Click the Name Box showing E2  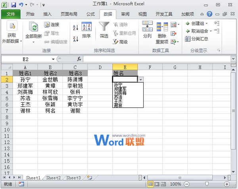click(x=26, y=59)
